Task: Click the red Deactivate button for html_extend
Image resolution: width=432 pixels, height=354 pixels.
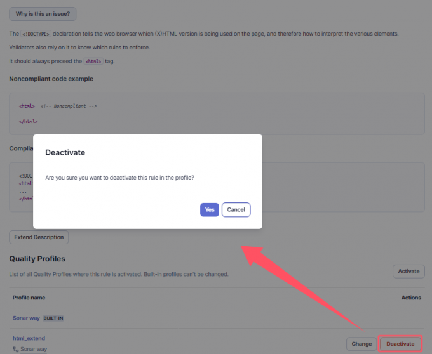Action: 401,344
